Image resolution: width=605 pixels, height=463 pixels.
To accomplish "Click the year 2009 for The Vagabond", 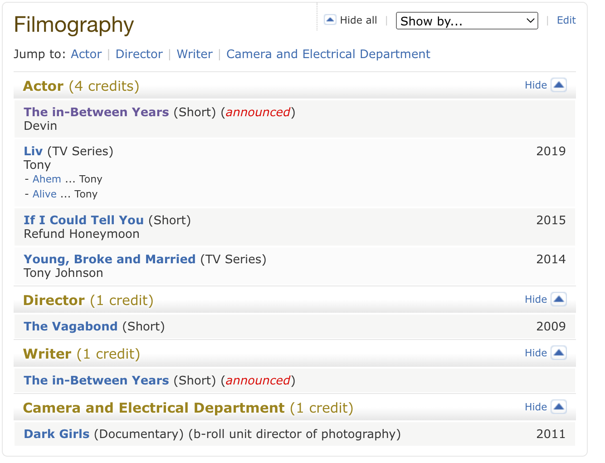I will (551, 326).
